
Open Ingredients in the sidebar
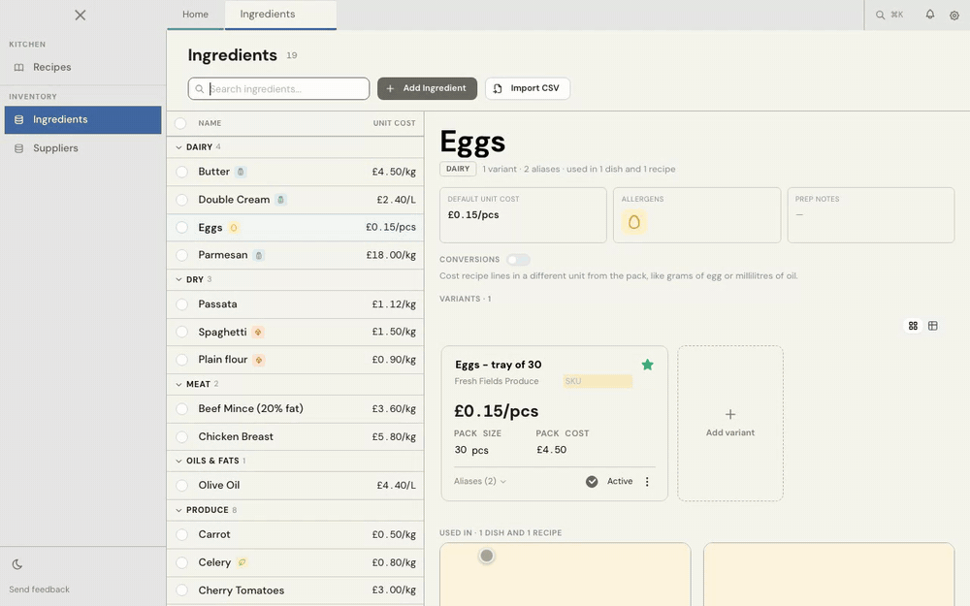[x=82, y=119]
